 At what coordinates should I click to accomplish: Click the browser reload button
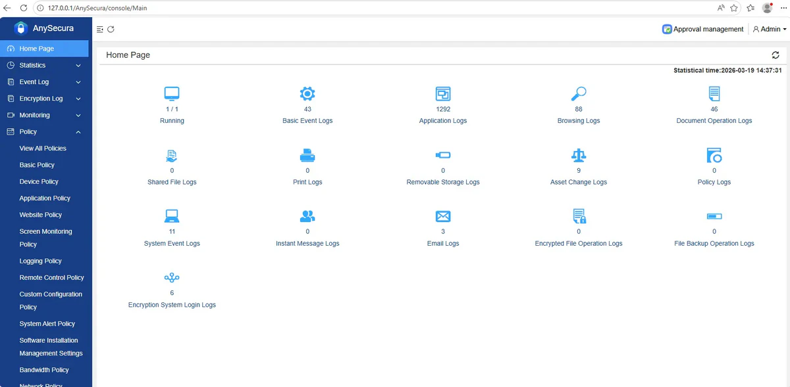point(24,8)
